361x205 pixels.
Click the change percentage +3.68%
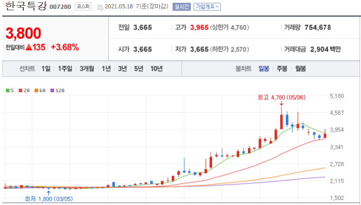point(65,47)
